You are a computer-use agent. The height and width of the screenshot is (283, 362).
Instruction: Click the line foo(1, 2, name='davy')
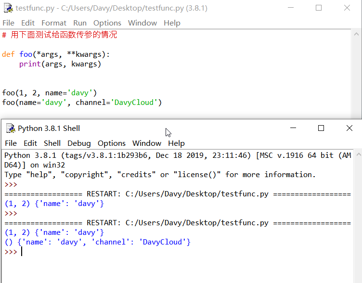[x=50, y=93]
